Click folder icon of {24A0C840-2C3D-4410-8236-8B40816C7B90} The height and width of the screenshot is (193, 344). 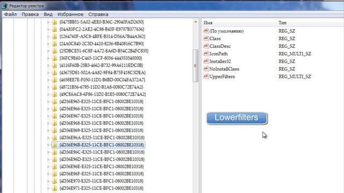click(54, 43)
